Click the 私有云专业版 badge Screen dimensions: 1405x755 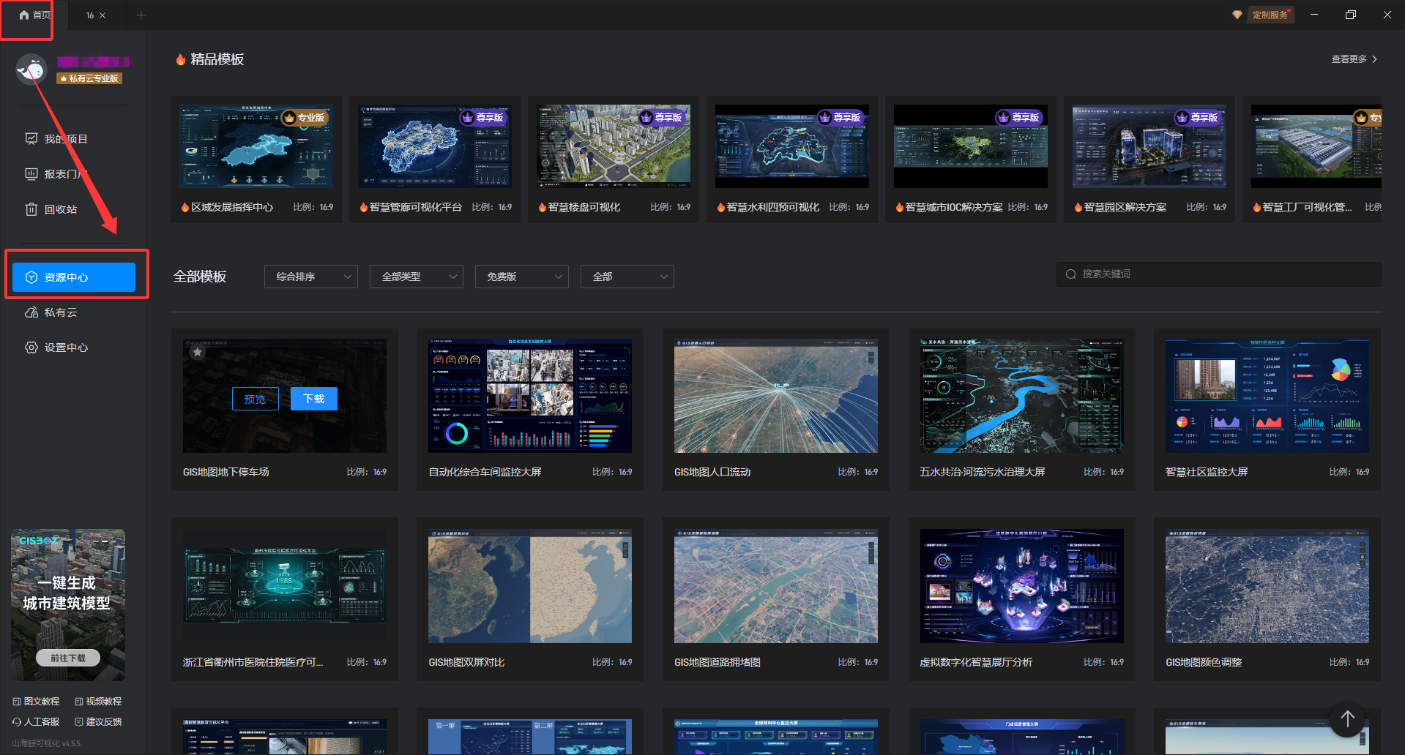89,78
